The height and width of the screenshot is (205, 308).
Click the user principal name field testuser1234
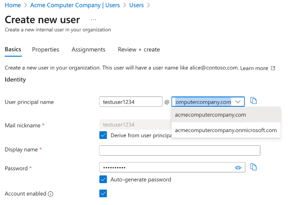click(x=131, y=102)
